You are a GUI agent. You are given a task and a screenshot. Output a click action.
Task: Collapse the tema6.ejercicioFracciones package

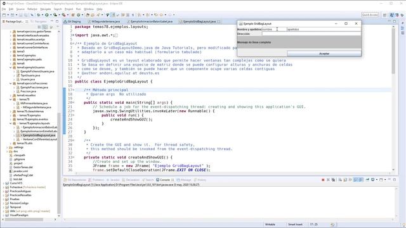pos(11,84)
